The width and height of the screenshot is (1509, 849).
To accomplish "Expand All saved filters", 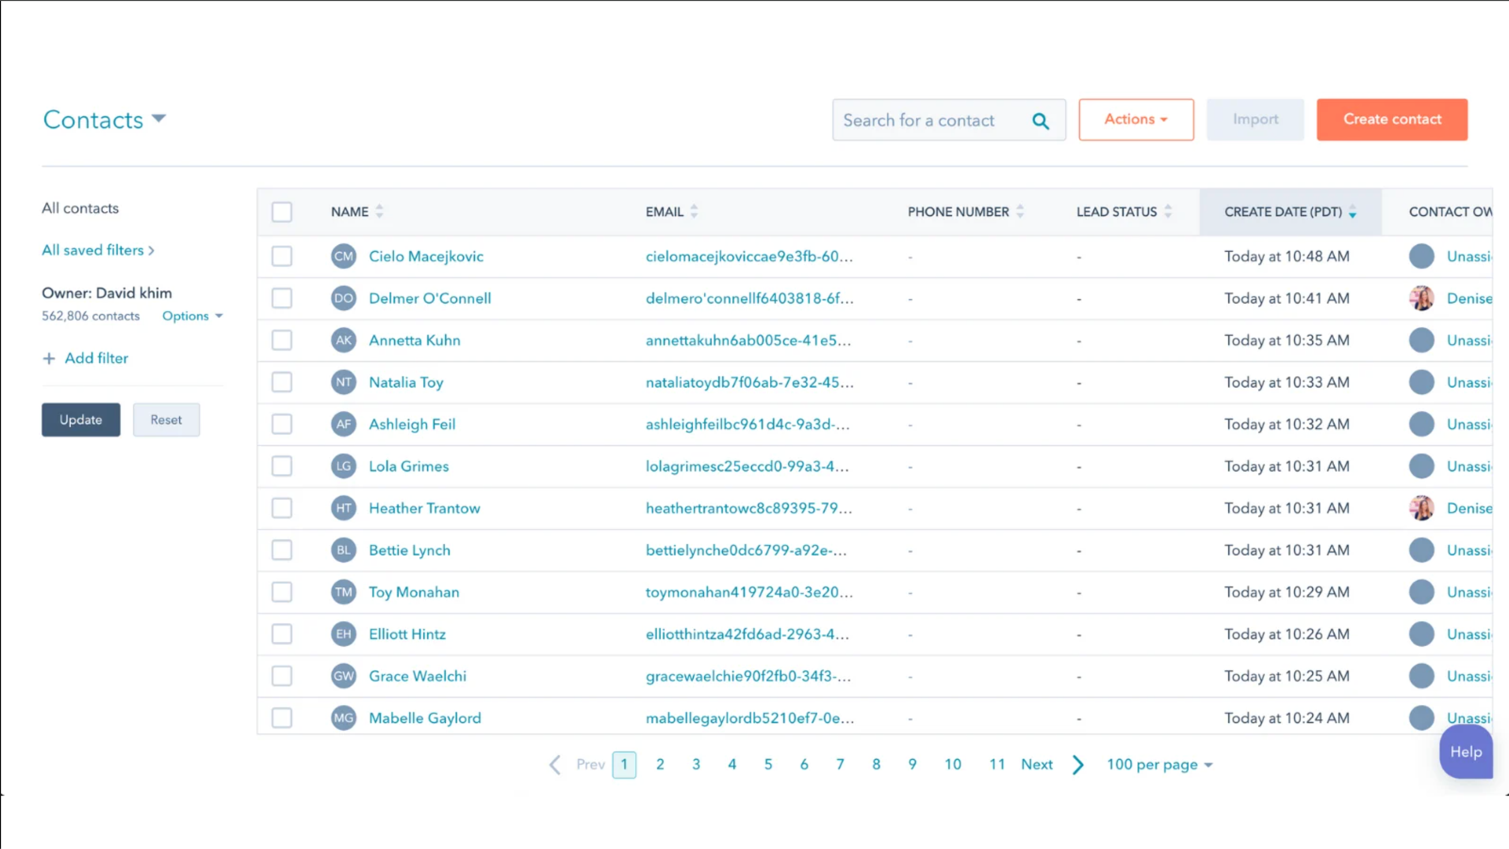I will [98, 250].
